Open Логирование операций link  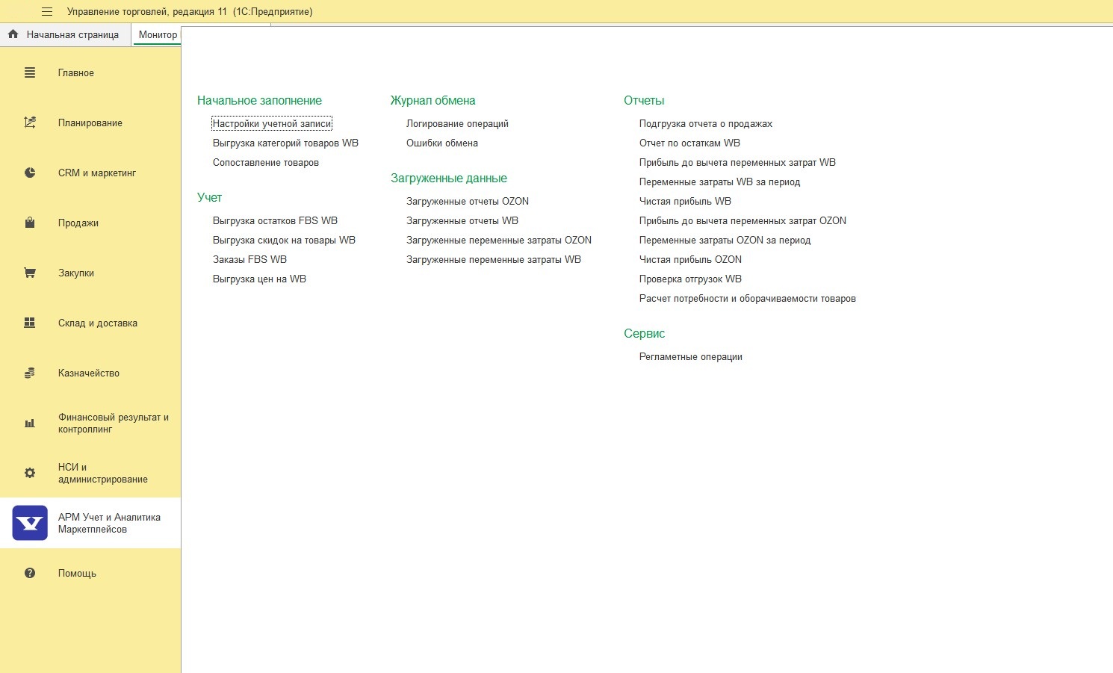(457, 123)
